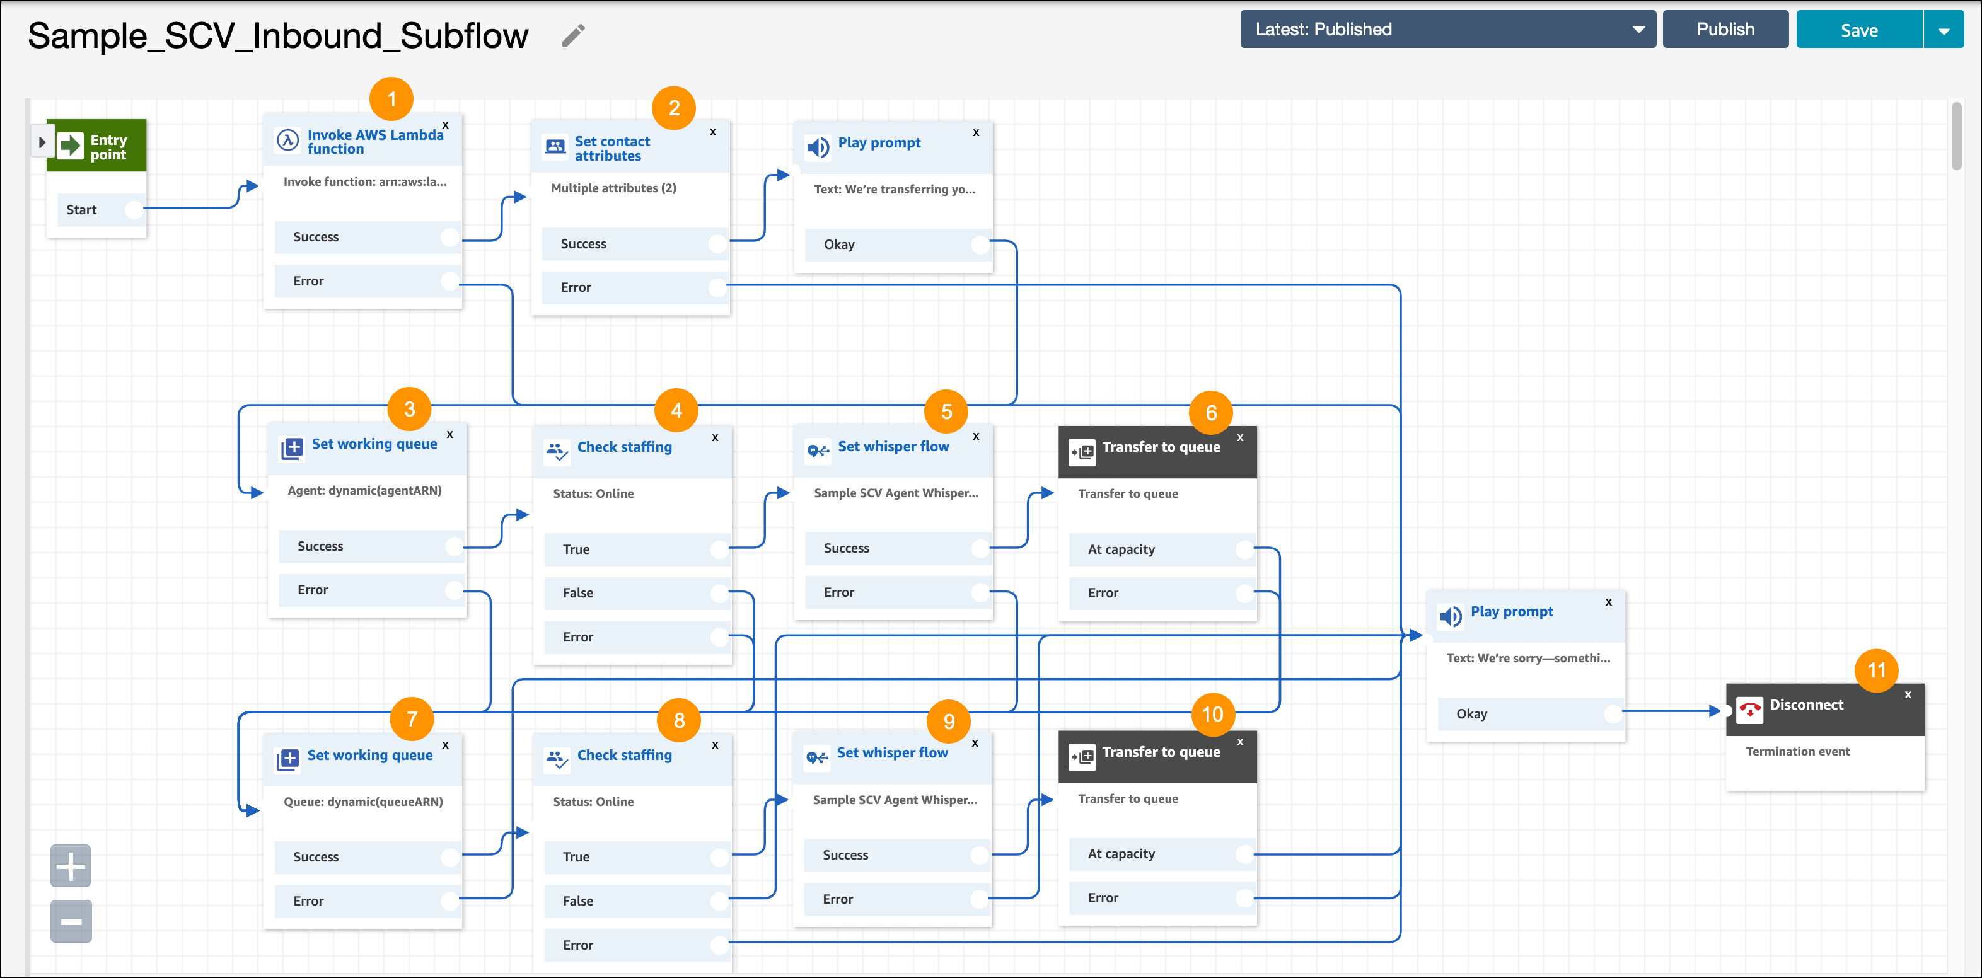
Task: Open the lower Set whisper flow block title
Action: click(x=892, y=753)
